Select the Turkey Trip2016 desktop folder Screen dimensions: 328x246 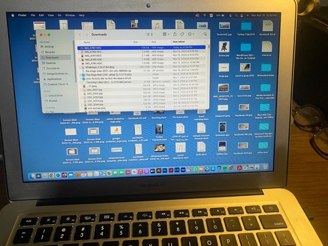(246, 28)
